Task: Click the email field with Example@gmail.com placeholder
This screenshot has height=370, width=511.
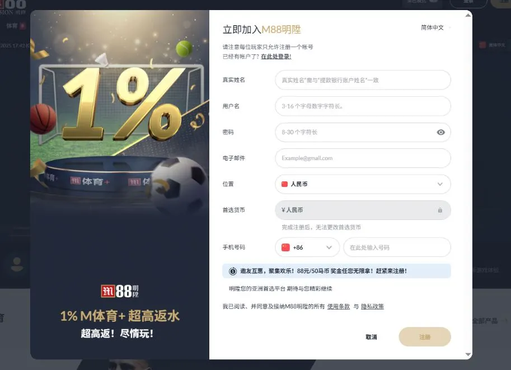Action: 363,158
